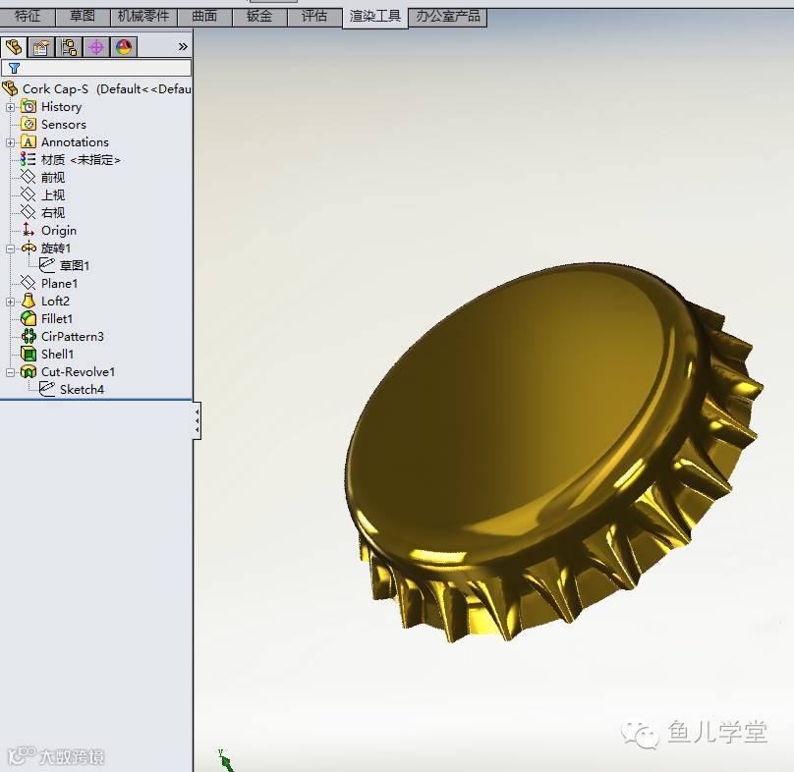Select the History tree label
The height and width of the screenshot is (772, 794).
pos(61,107)
